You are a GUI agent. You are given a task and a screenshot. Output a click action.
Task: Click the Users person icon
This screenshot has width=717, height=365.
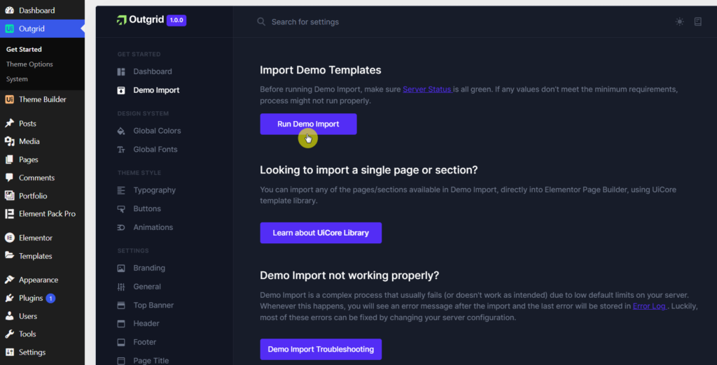[9, 316]
